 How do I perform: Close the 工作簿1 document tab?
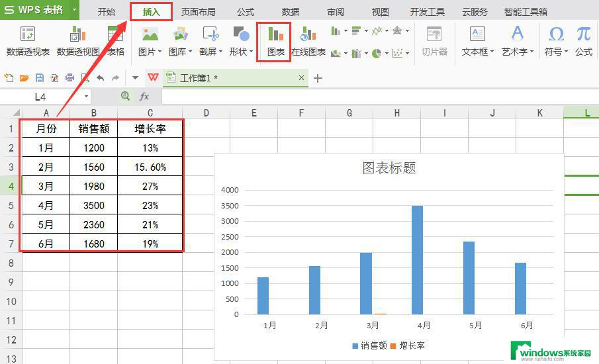(x=301, y=78)
